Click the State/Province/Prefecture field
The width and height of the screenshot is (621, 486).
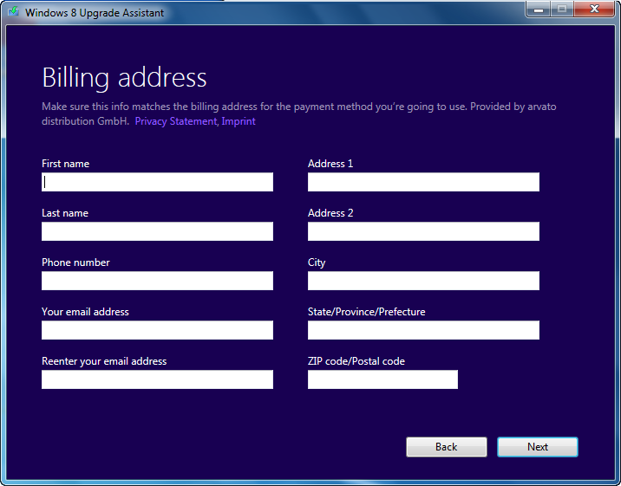point(423,330)
